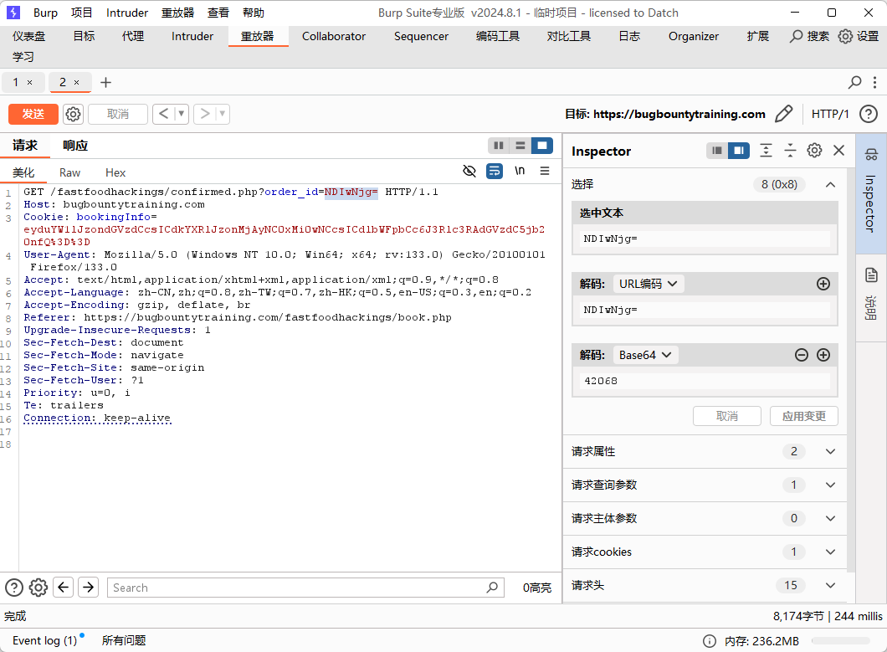Switch to tabbed request/response layout

[x=542, y=146]
